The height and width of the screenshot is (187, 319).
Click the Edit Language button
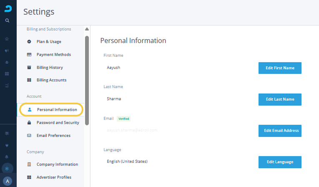click(280, 162)
